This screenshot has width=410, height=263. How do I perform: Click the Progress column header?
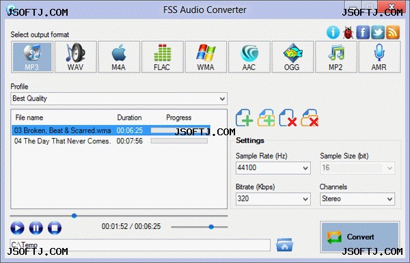coord(179,117)
